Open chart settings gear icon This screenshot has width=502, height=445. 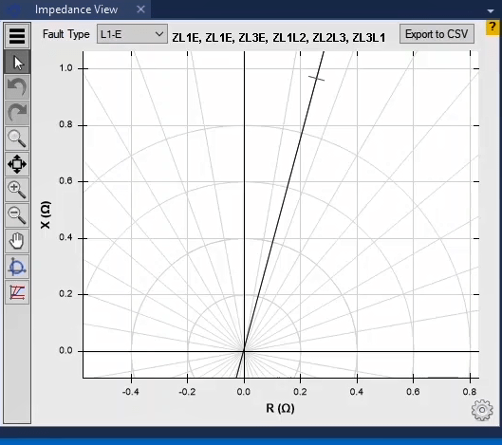click(482, 410)
